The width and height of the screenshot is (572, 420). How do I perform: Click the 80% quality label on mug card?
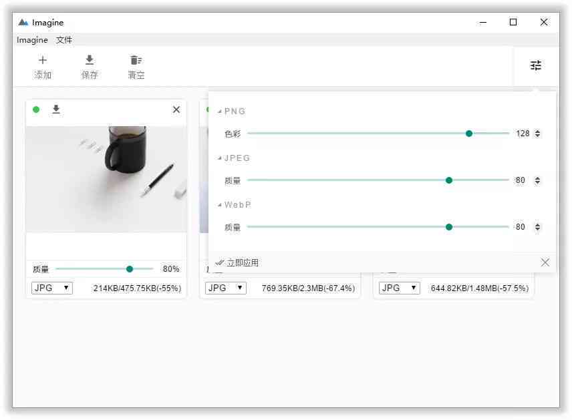[170, 269]
